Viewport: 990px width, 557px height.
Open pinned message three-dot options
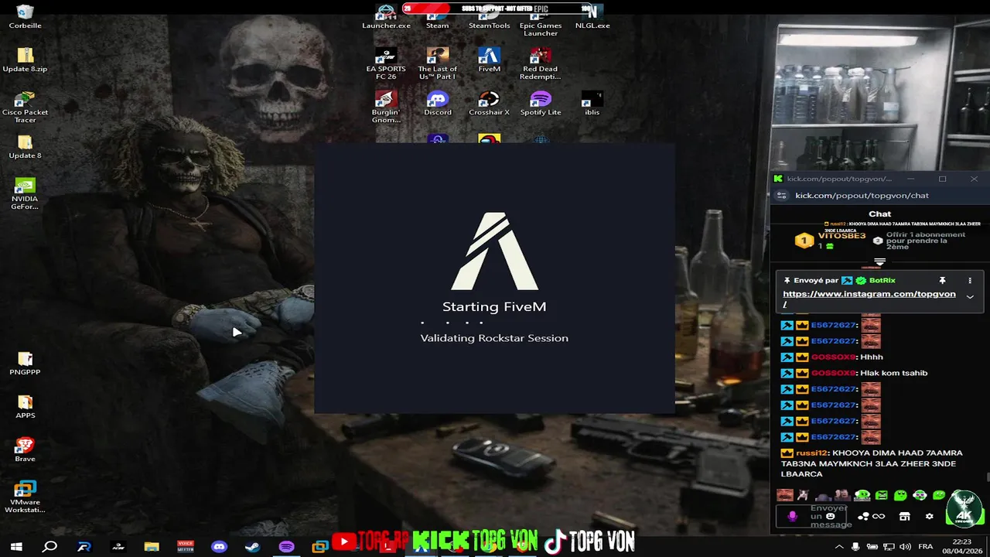pos(970,280)
